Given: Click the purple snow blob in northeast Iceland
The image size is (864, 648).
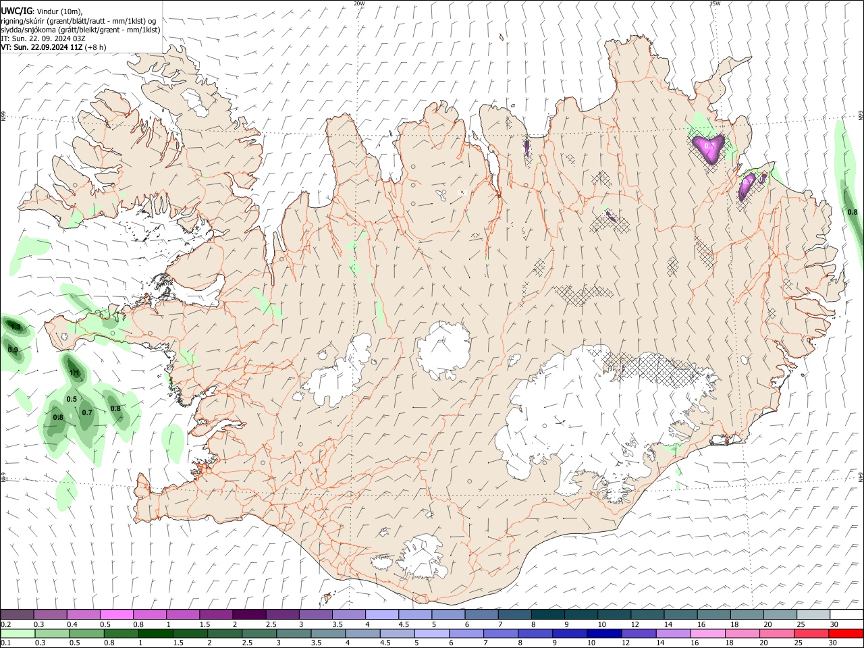Looking at the screenshot, I should pyautogui.click(x=708, y=147).
